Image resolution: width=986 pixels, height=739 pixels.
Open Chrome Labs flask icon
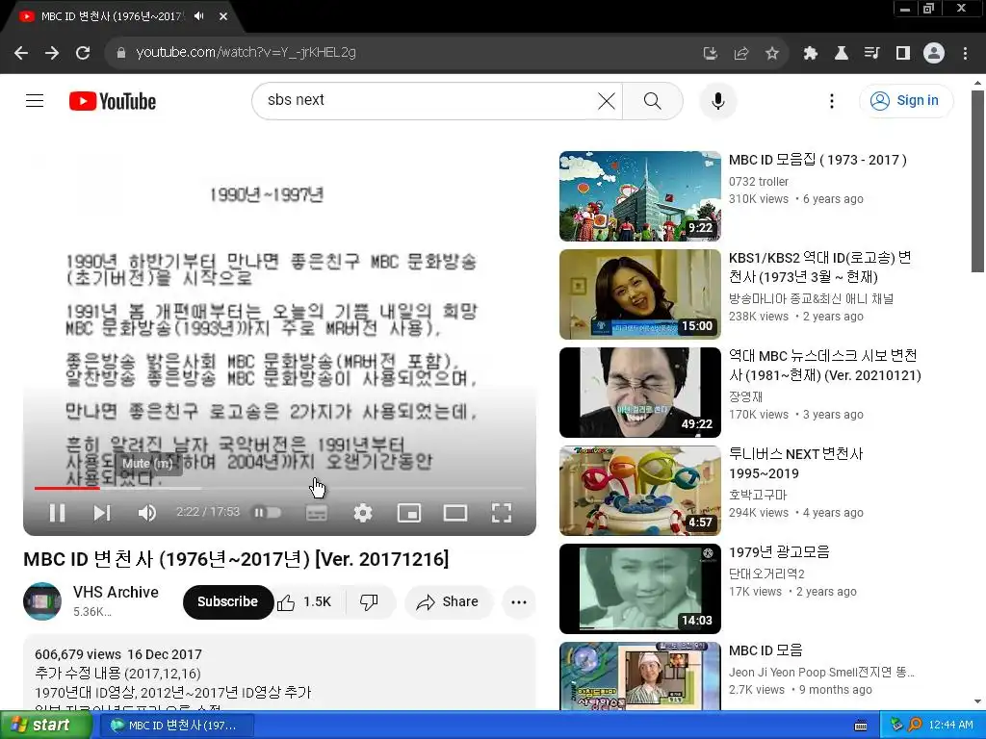point(841,54)
